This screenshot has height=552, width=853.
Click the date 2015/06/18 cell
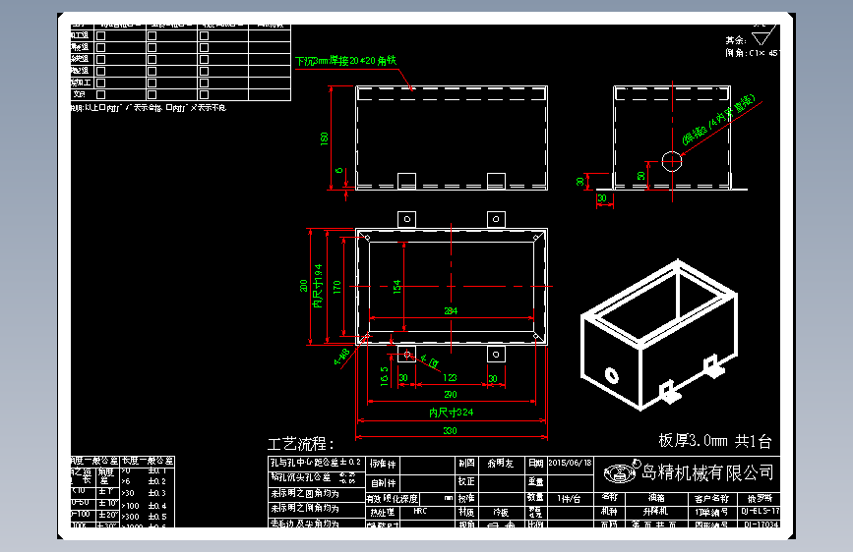pyautogui.click(x=570, y=463)
